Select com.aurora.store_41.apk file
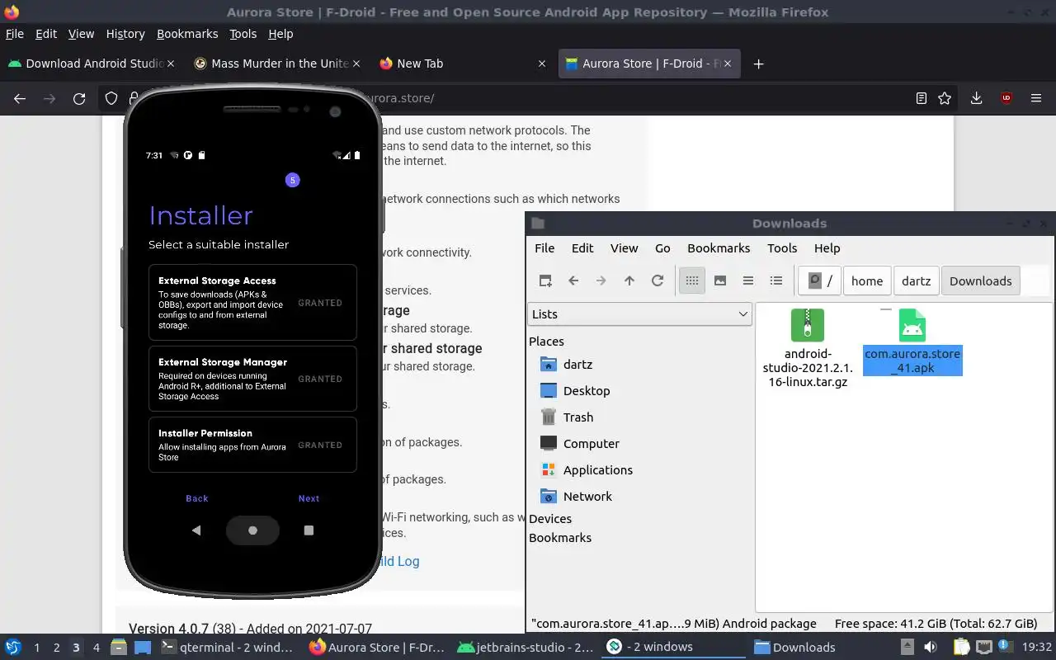 (912, 342)
